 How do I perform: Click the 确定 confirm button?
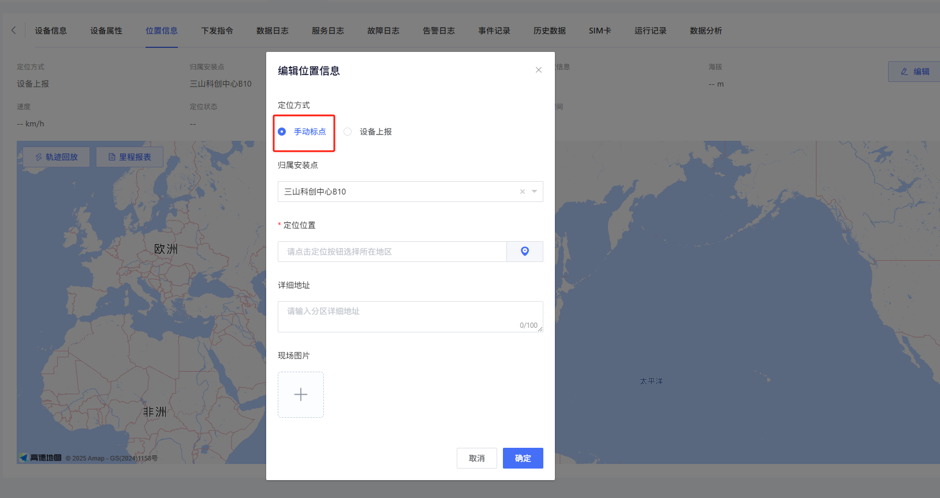523,458
